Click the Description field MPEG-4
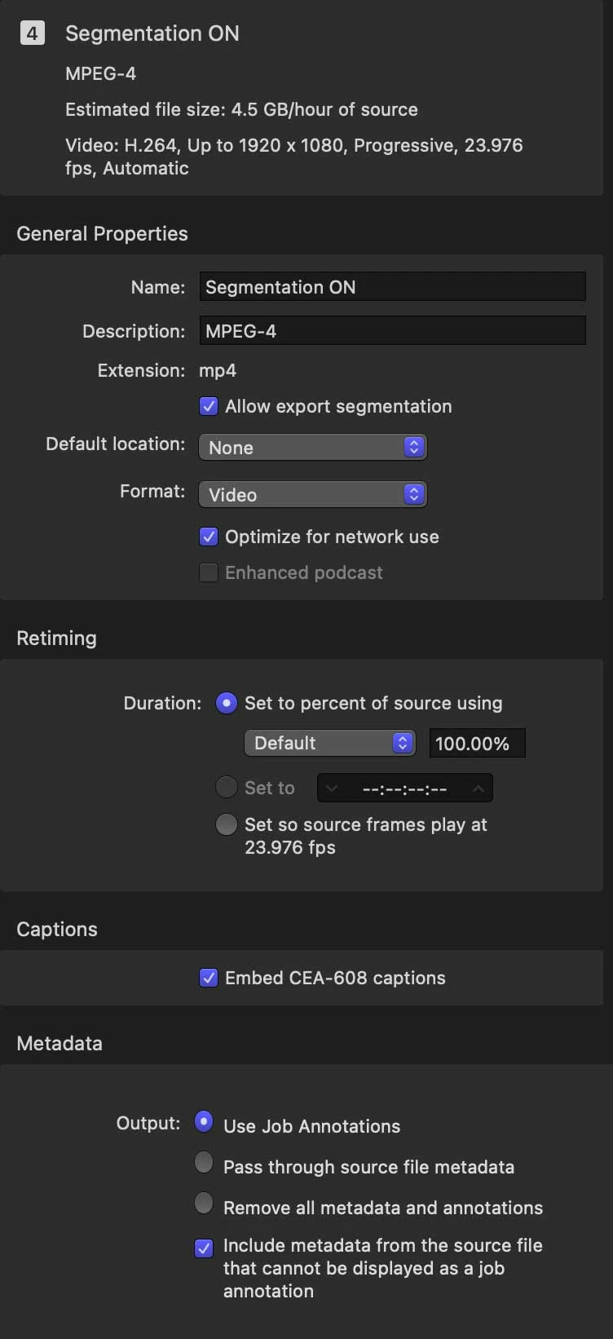This screenshot has height=1339, width=613. click(x=392, y=331)
